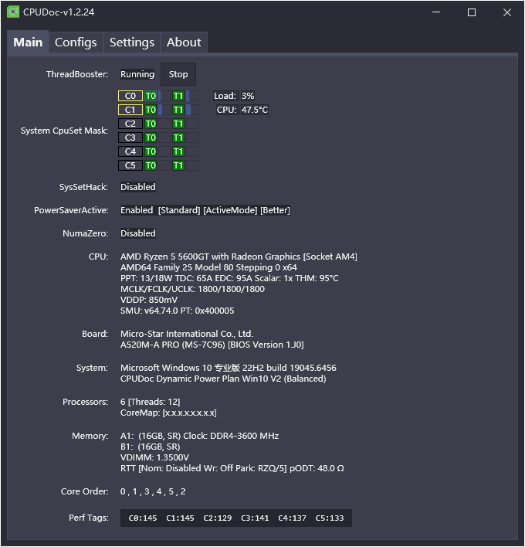
Task: Open the About tab
Action: (x=184, y=42)
